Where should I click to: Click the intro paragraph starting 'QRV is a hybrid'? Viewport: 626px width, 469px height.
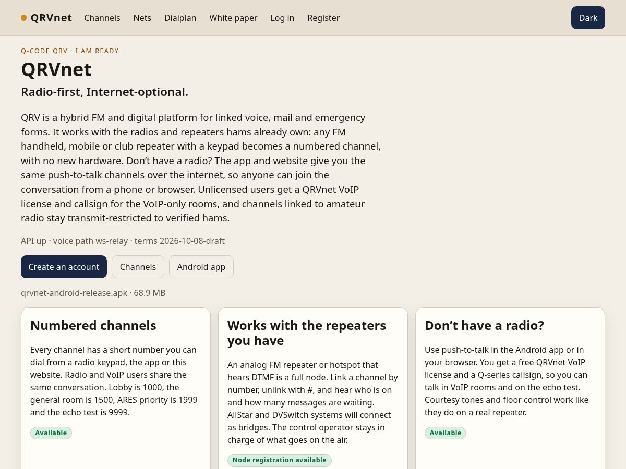[201, 168]
